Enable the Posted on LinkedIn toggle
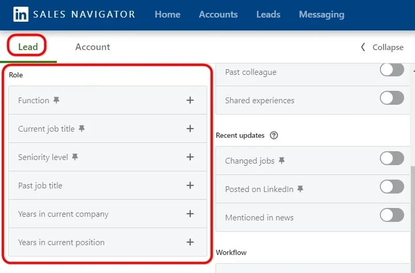Image resolution: width=415 pixels, height=273 pixels. 392,187
